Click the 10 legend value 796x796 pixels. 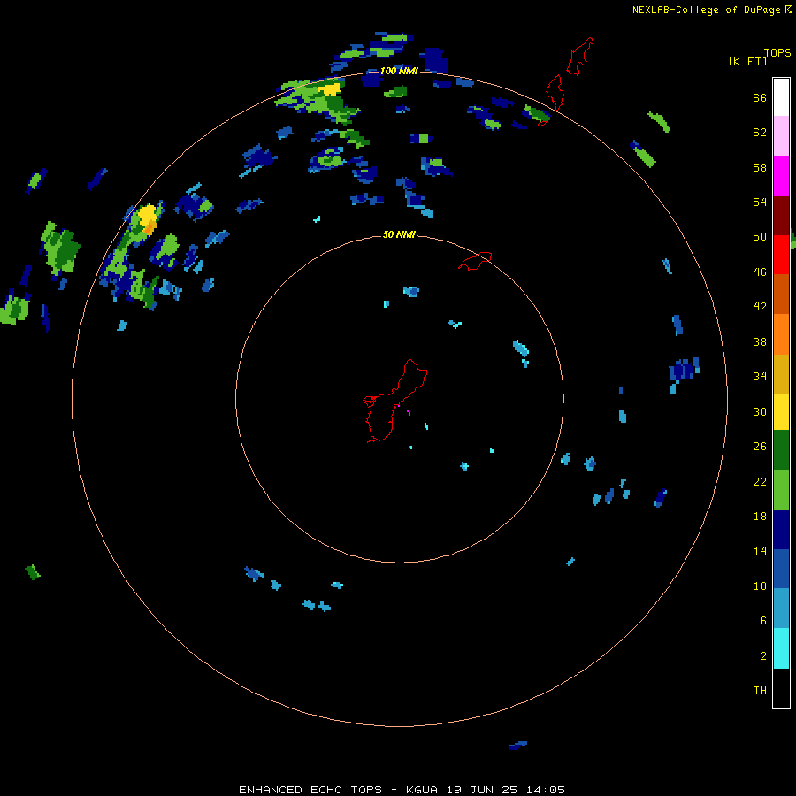click(x=760, y=586)
